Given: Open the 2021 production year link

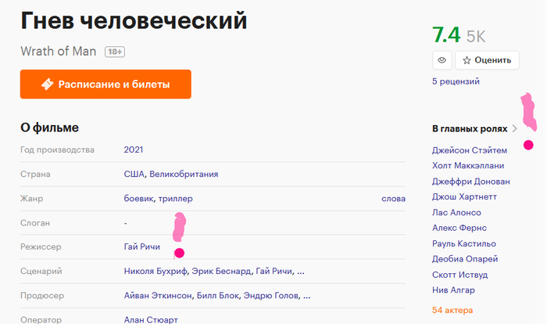Looking at the screenshot, I should tap(134, 149).
